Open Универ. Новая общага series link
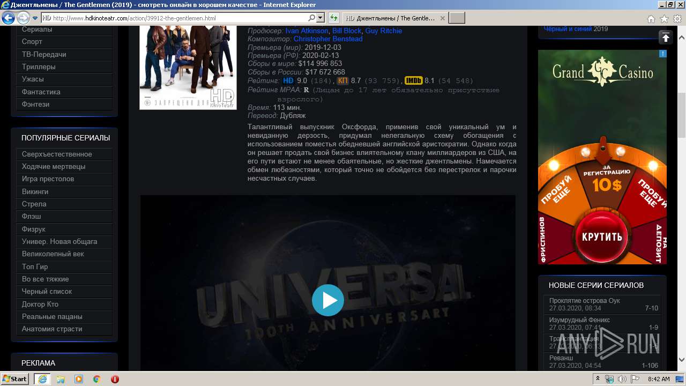The height and width of the screenshot is (386, 686). click(x=64, y=241)
